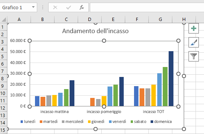Click plot area top-right corner handle

pyautogui.click(x=178, y=41)
